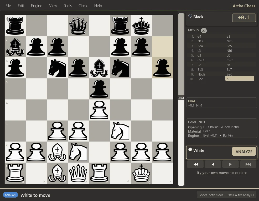This screenshot has width=259, height=201.
Task: Jump to the first move
Action: click(x=195, y=164)
